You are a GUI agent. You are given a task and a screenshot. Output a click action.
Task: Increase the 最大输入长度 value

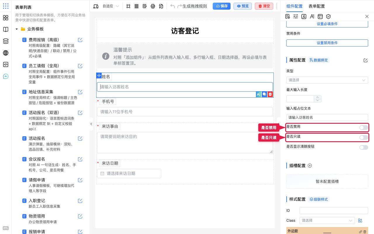(318, 97)
